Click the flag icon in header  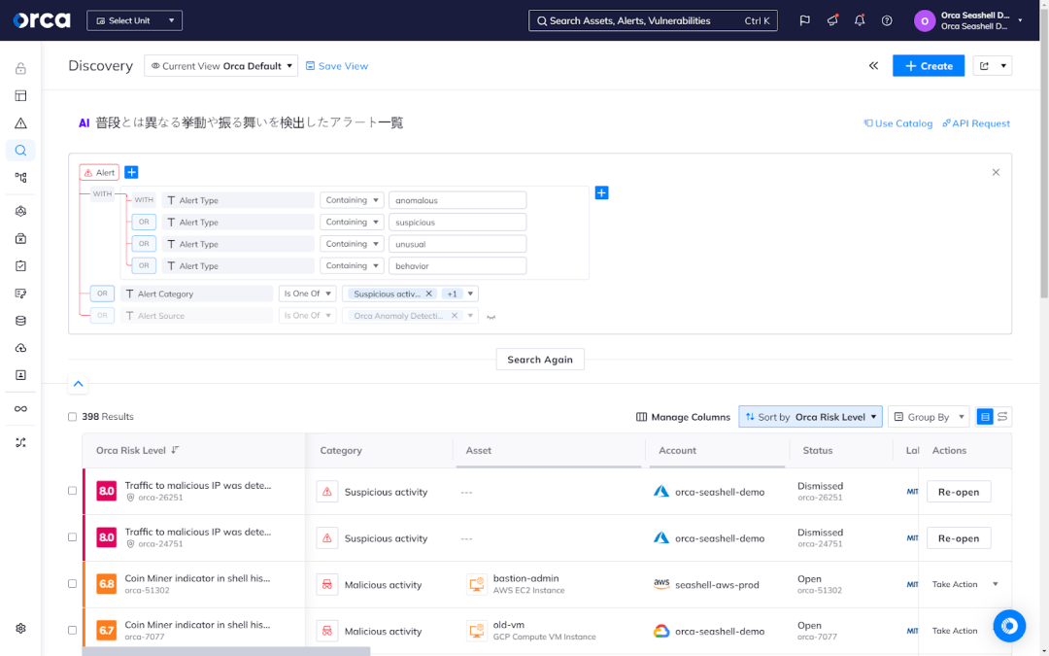coord(805,20)
